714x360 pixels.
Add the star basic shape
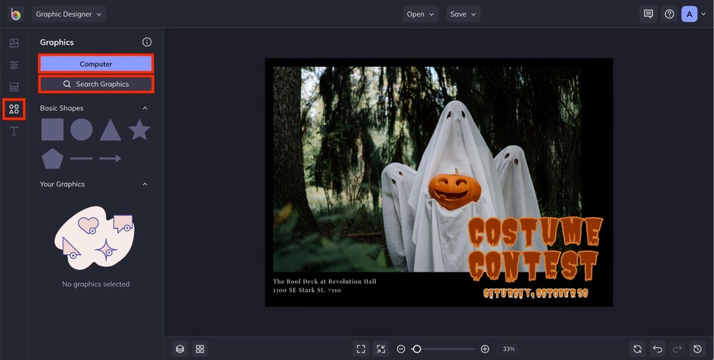tap(139, 130)
